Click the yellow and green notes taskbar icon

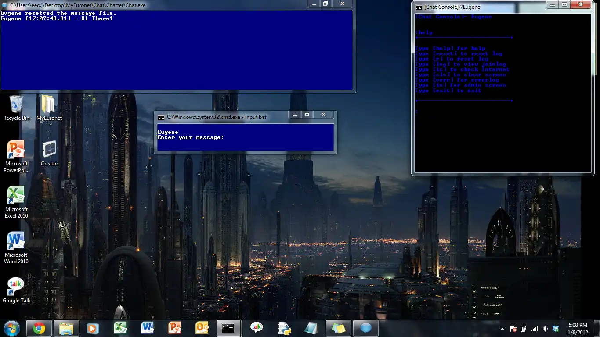338,328
